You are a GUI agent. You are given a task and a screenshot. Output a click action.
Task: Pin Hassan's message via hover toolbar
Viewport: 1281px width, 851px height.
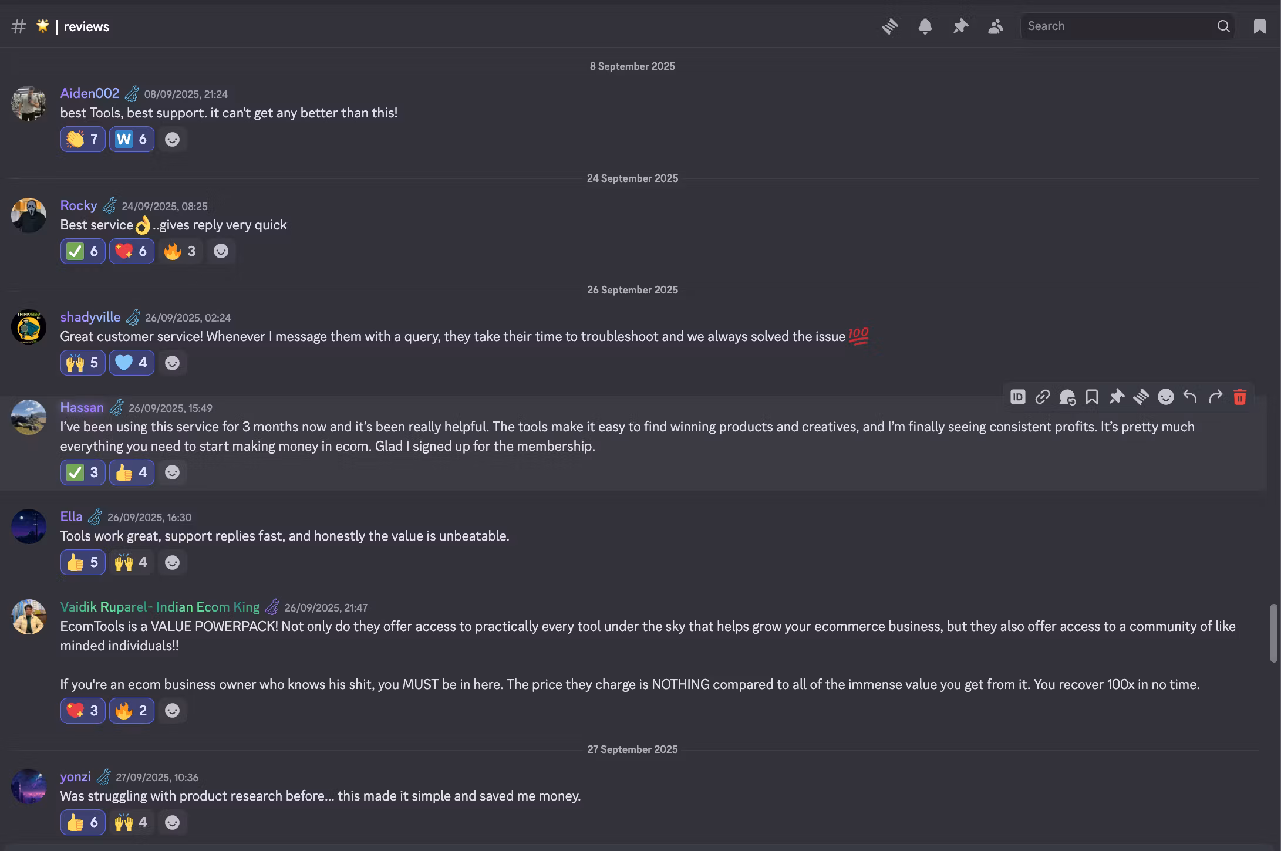coord(1117,397)
